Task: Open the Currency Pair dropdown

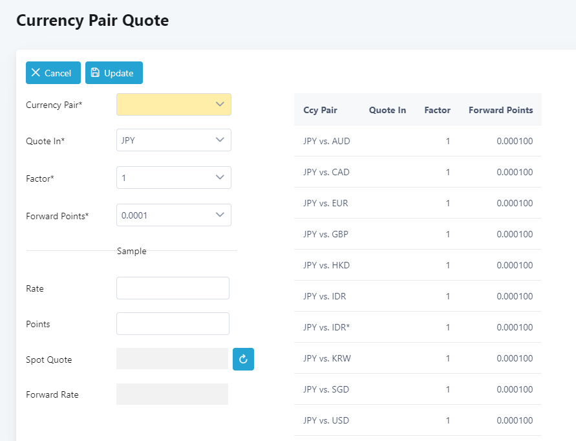Action: point(173,105)
